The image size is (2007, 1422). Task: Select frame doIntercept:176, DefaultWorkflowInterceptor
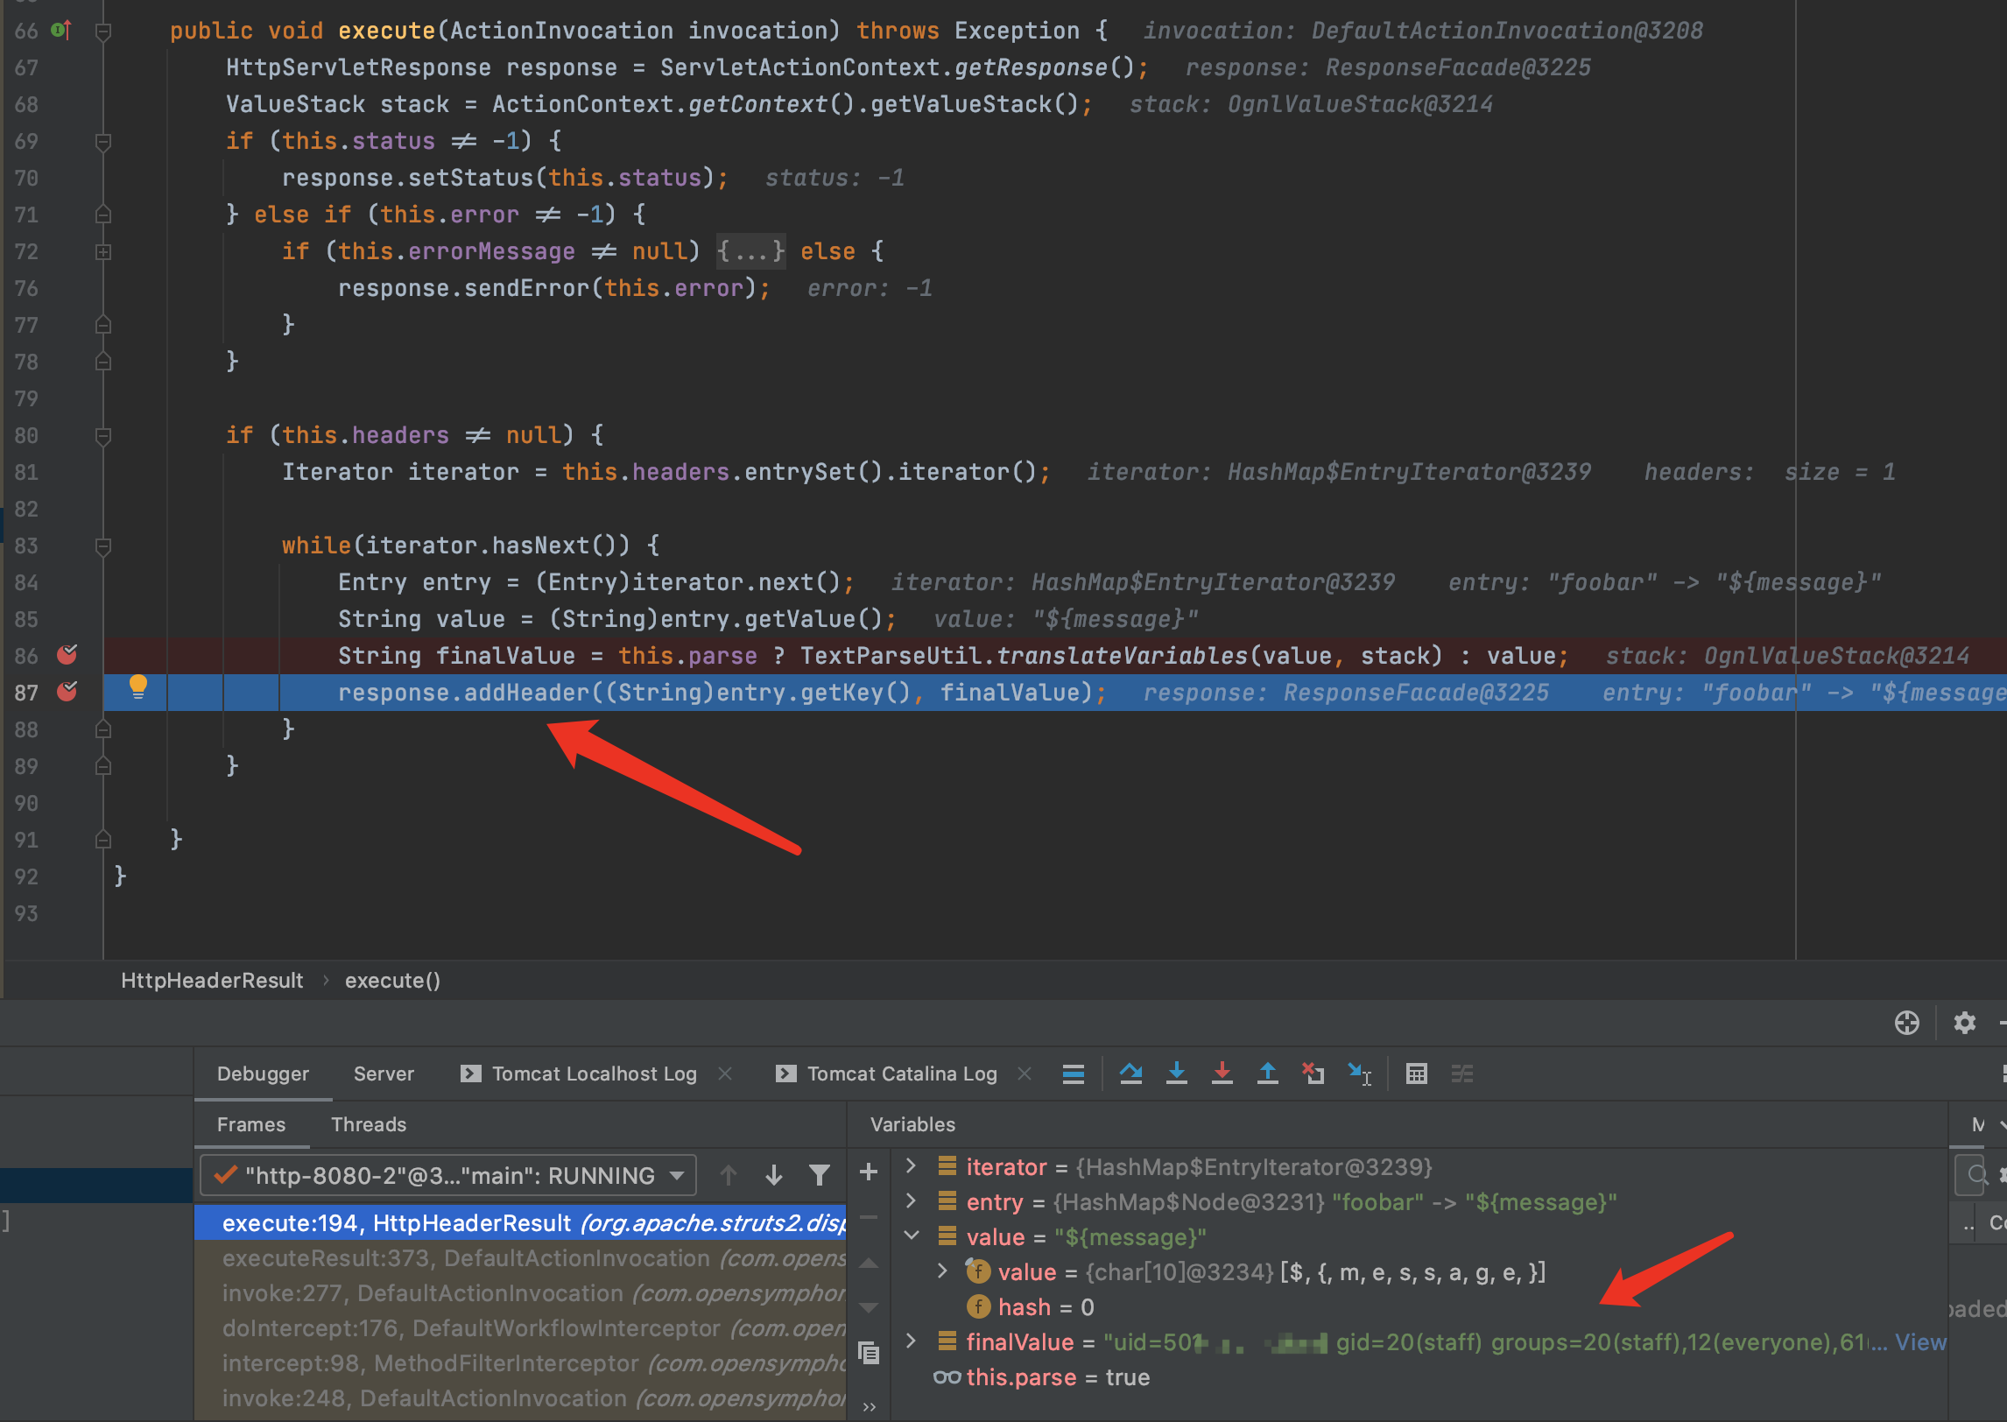[x=520, y=1327]
